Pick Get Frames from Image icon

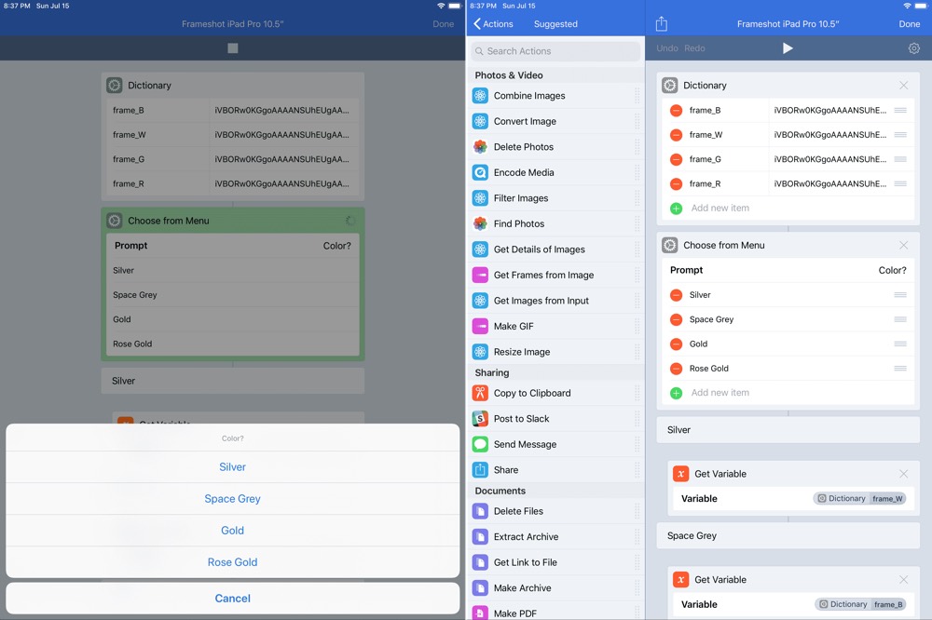point(480,275)
